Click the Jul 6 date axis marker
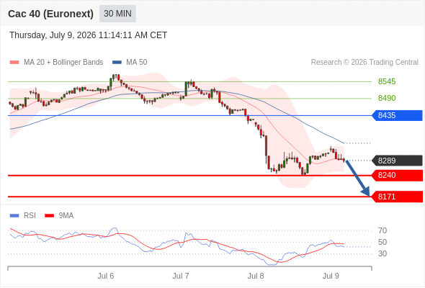 (x=106, y=276)
